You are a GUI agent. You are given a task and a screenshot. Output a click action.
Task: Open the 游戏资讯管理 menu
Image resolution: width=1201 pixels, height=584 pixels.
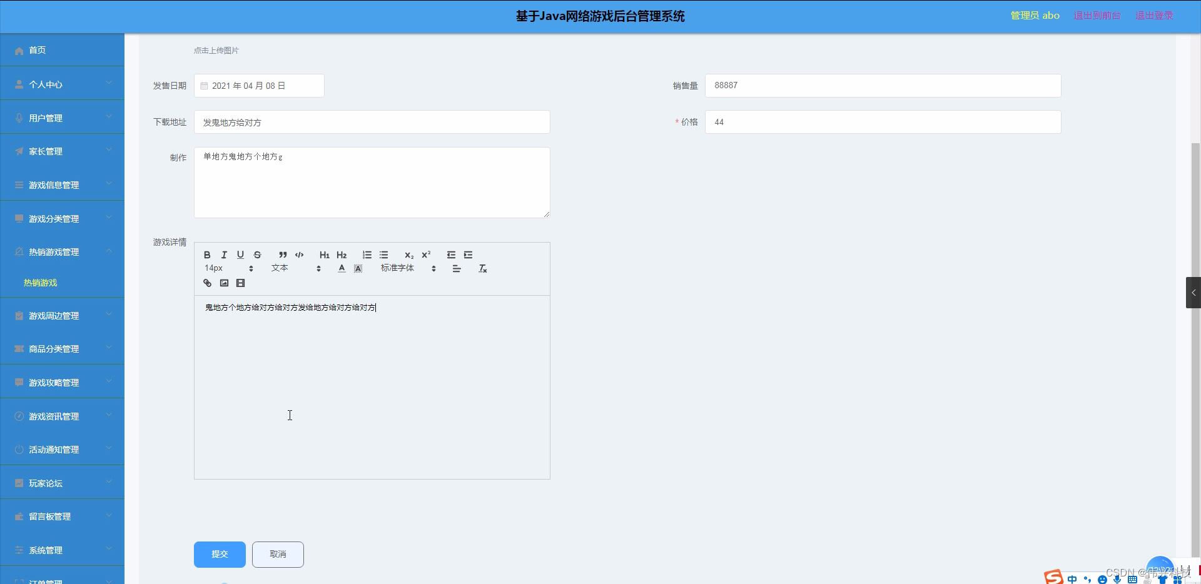[x=63, y=416]
